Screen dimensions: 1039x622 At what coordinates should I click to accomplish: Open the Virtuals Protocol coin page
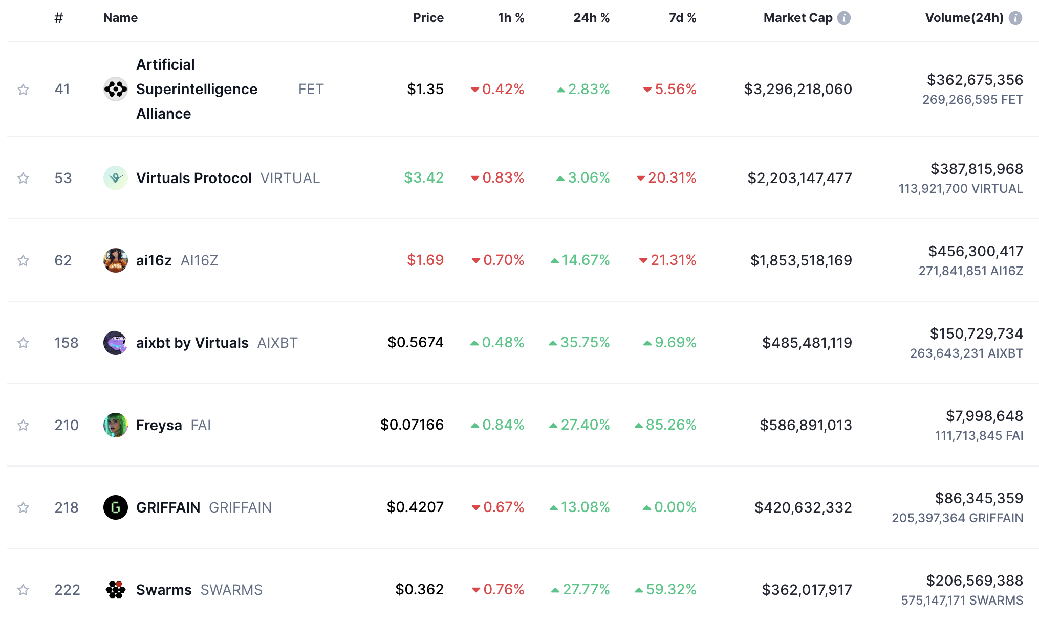[193, 178]
